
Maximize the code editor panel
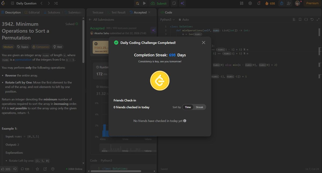click(x=318, y=20)
